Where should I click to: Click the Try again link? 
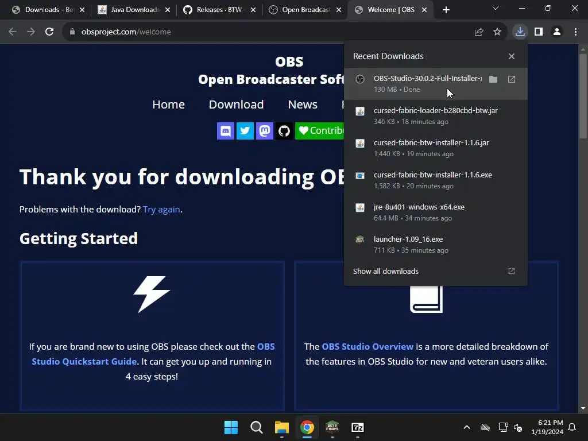pos(161,209)
